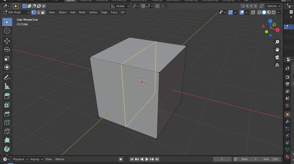Expand the shading options arrow
This screenshot has height=164, width=294.
(x=279, y=12)
